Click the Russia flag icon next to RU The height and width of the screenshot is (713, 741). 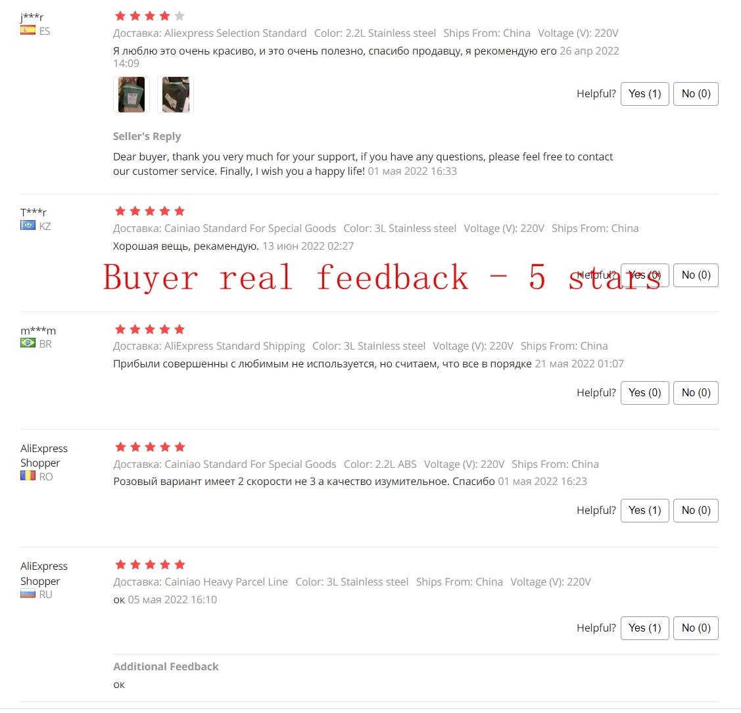[x=28, y=594]
